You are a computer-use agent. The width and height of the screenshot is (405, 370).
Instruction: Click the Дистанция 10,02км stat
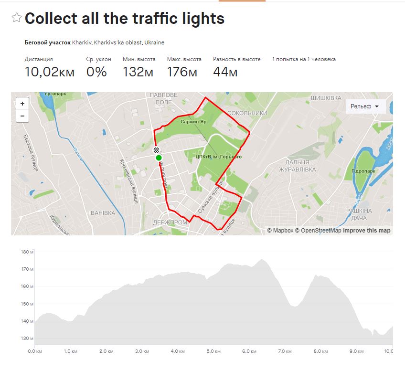[50, 67]
